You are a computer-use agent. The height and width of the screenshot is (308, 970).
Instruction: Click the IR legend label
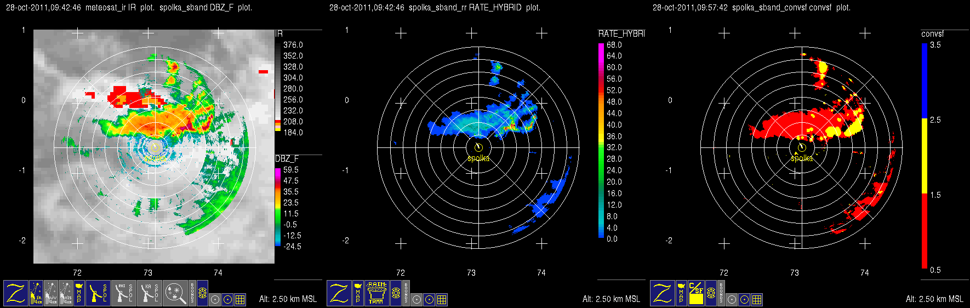(279, 34)
